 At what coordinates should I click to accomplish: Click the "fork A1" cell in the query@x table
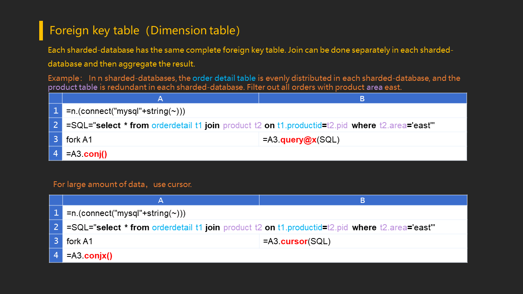click(x=161, y=139)
